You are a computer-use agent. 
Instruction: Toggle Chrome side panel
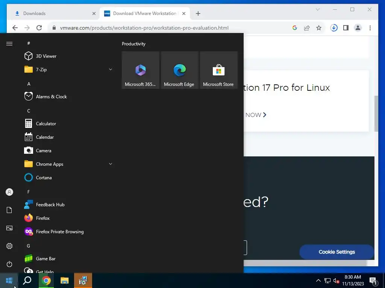346,28
